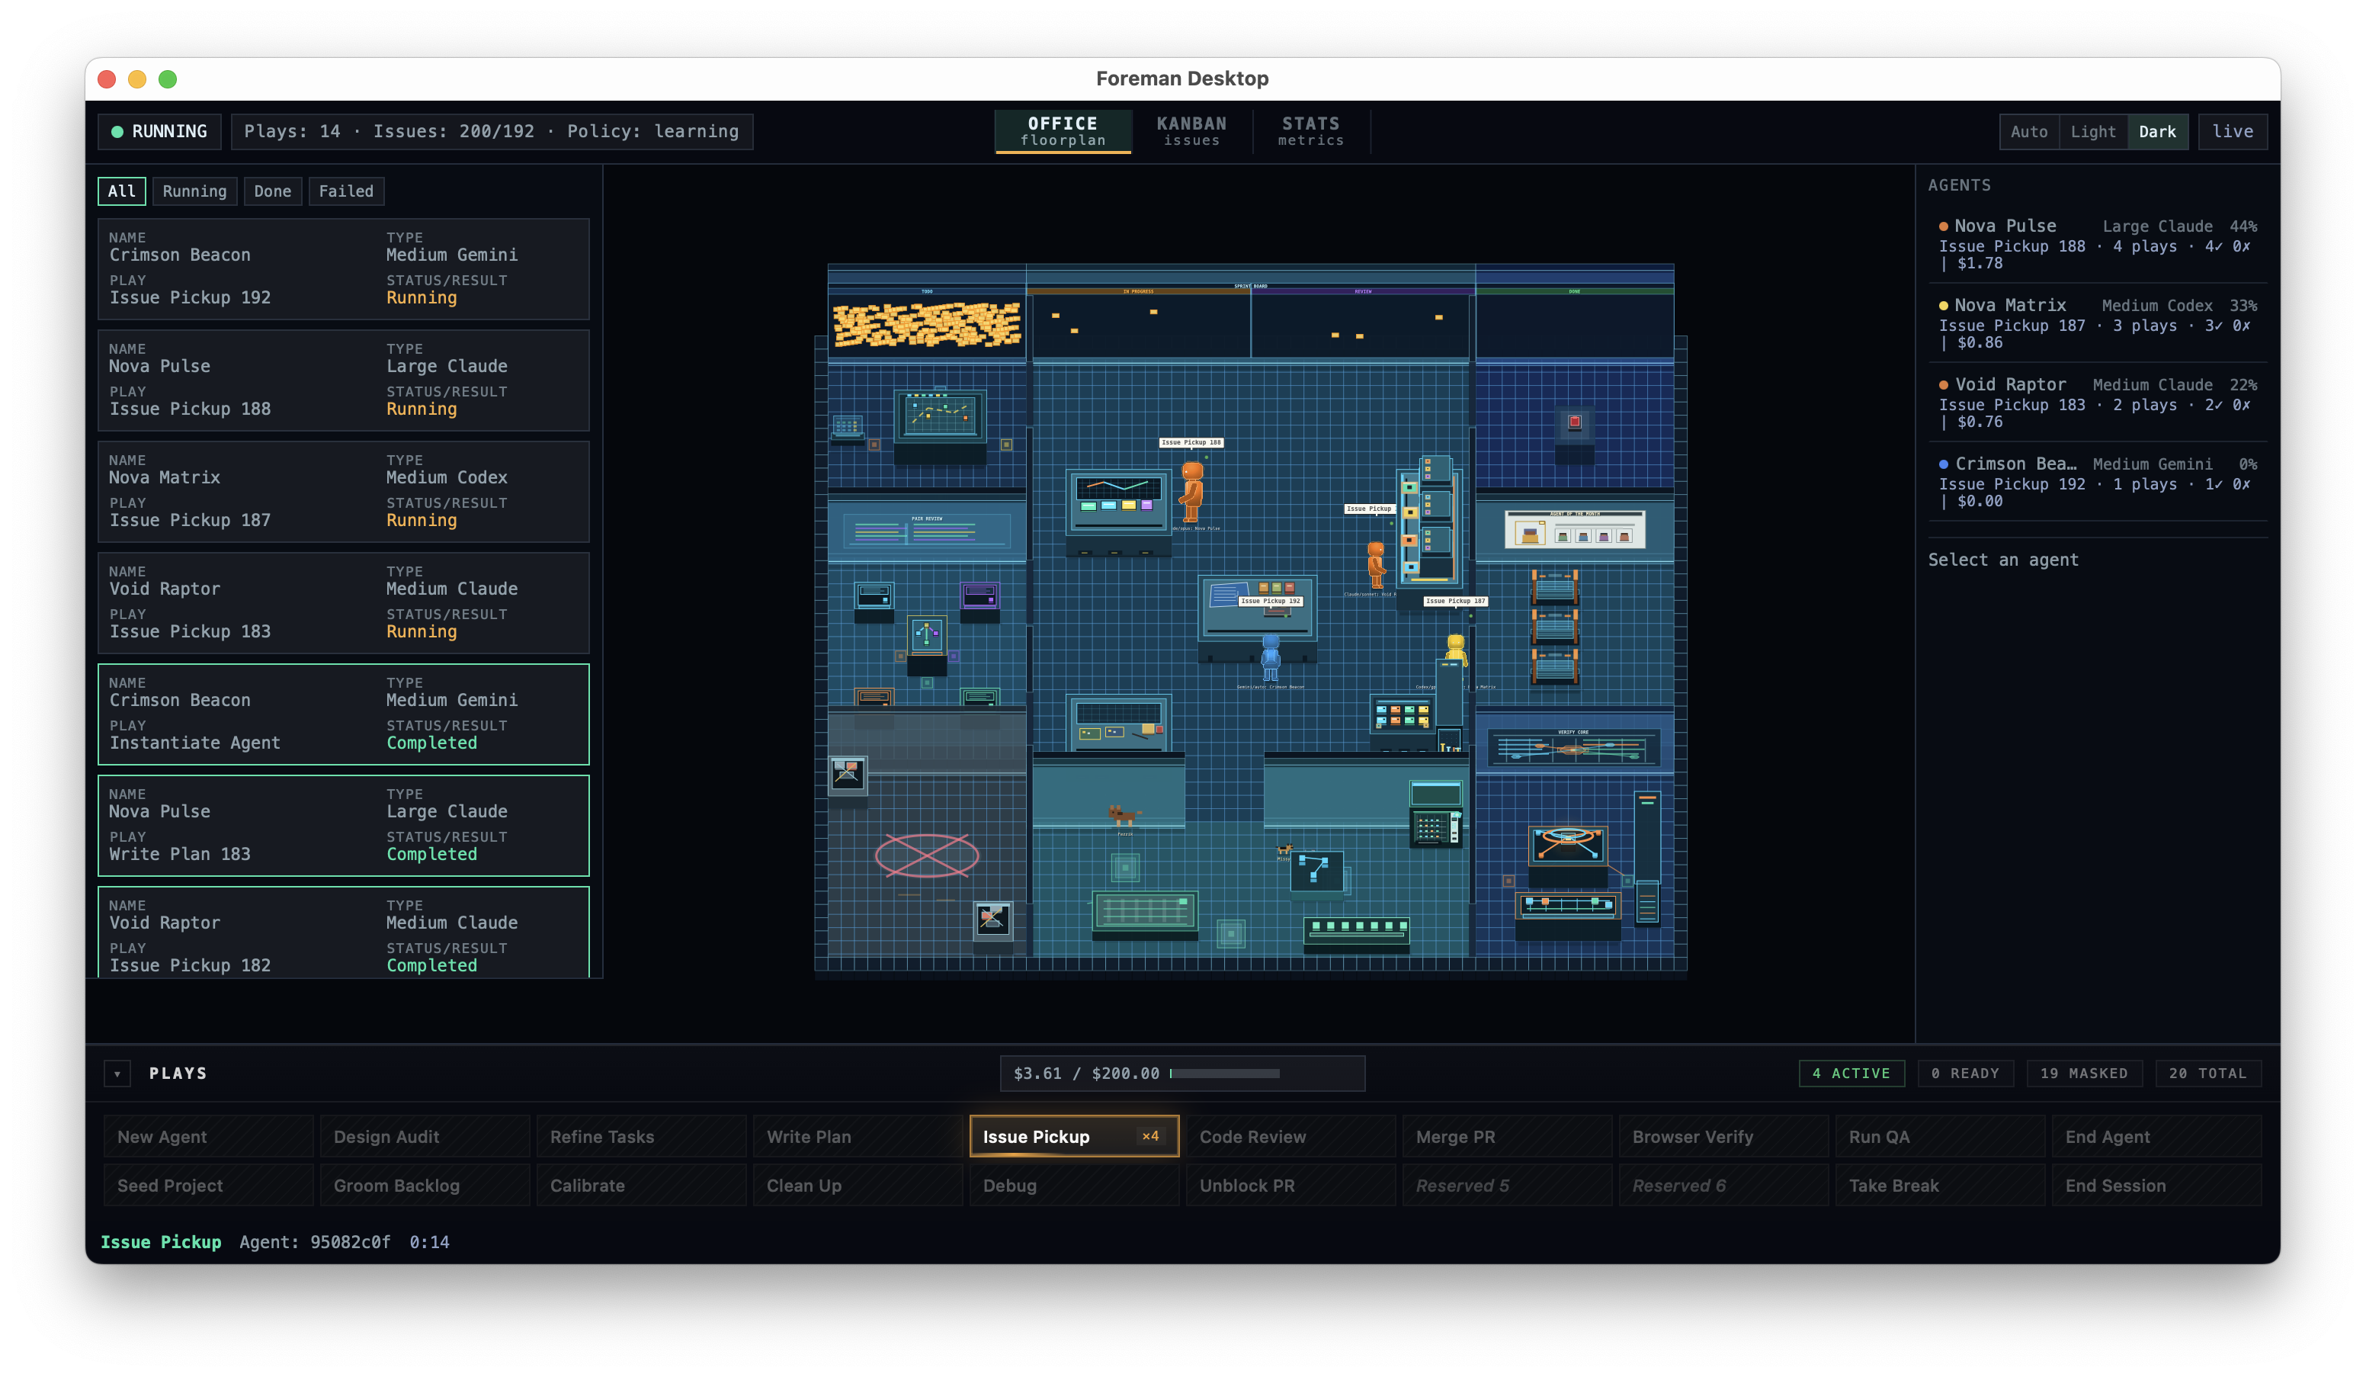The height and width of the screenshot is (1377, 2366).
Task: Click the scatter chart screen in the top-left room
Action: 940,416
